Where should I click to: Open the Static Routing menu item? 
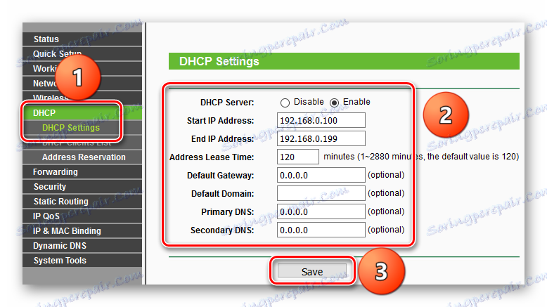[x=82, y=202]
